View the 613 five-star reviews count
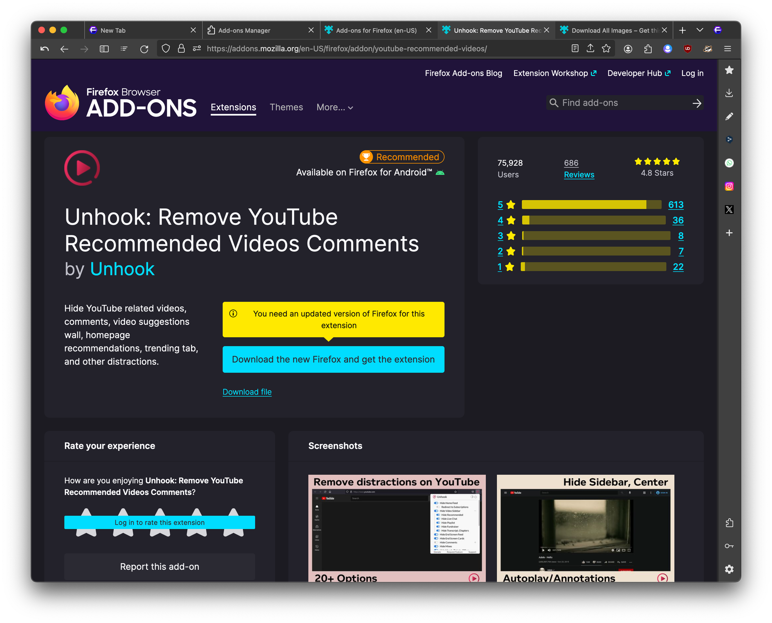This screenshot has height=623, width=772. (x=676, y=205)
